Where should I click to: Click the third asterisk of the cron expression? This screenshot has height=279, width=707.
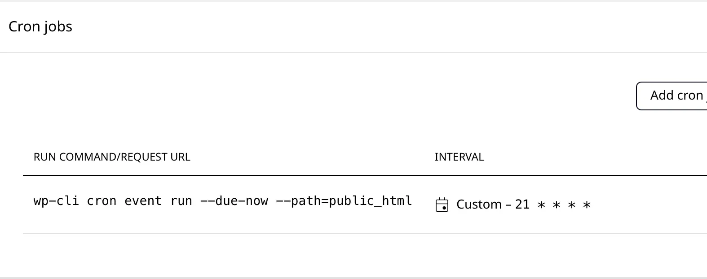tap(572, 205)
